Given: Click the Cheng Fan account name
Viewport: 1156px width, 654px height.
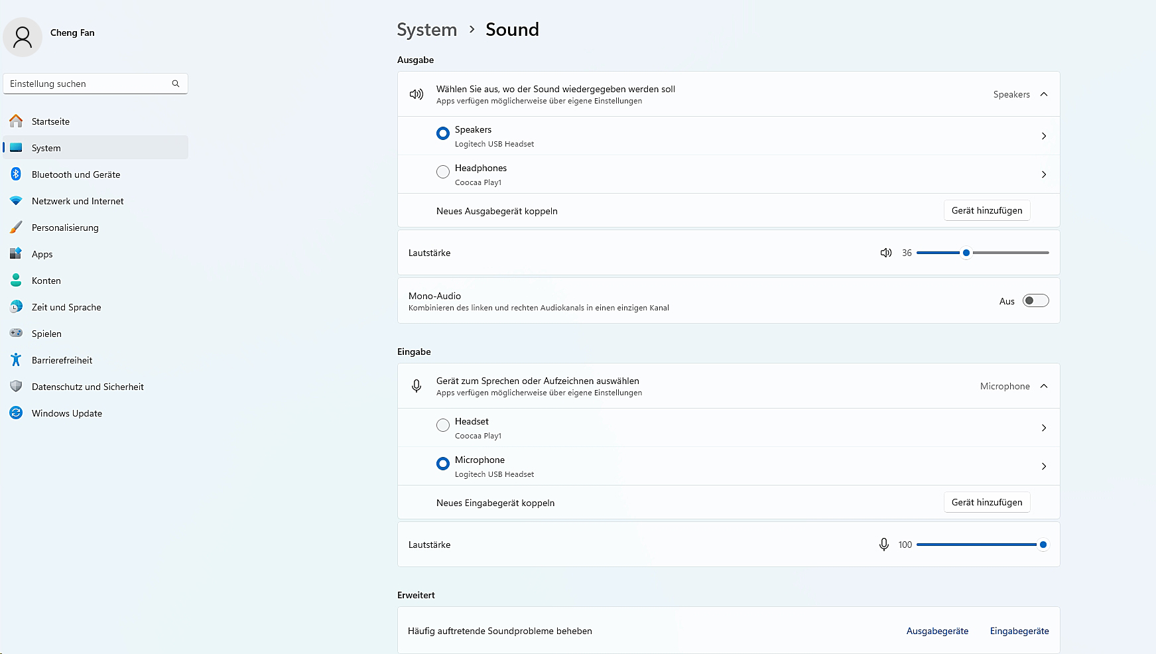Looking at the screenshot, I should [x=72, y=33].
